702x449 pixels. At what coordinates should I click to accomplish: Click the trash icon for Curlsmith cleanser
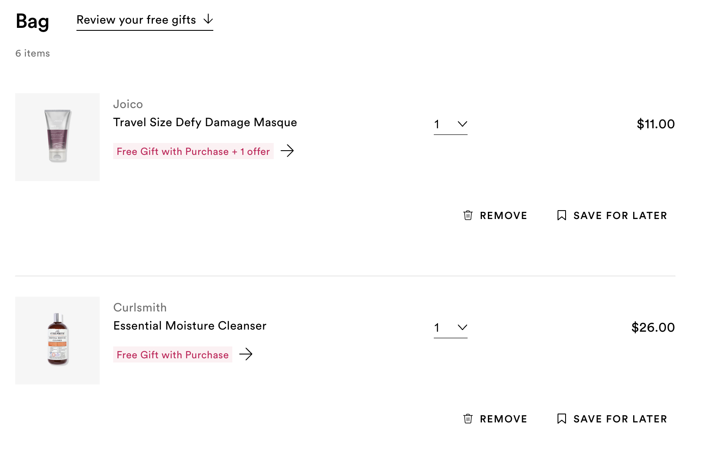468,419
